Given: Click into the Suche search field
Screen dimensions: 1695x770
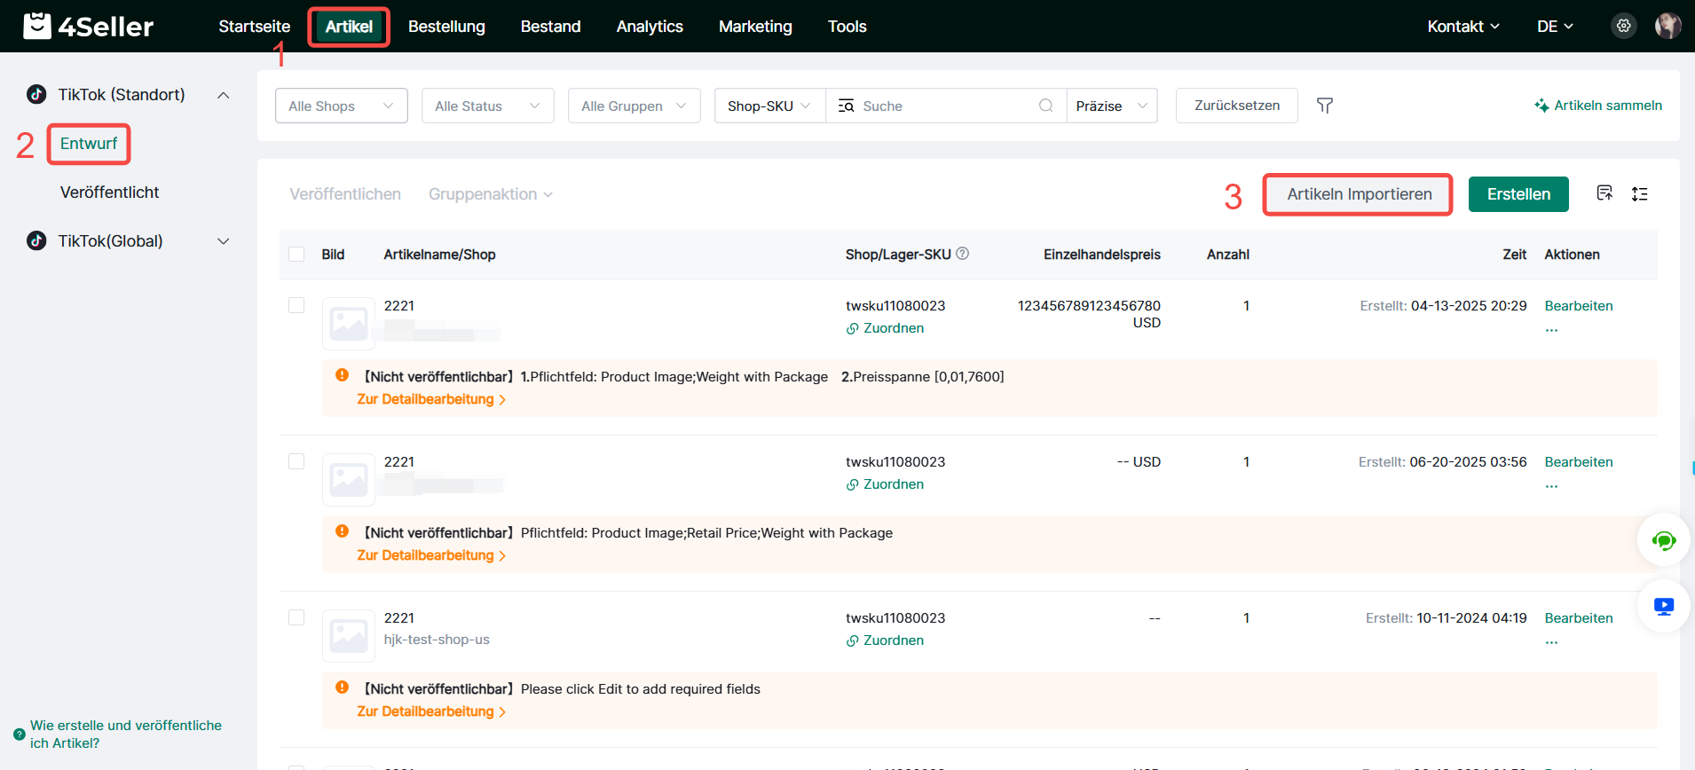Looking at the screenshot, I should click(x=941, y=106).
